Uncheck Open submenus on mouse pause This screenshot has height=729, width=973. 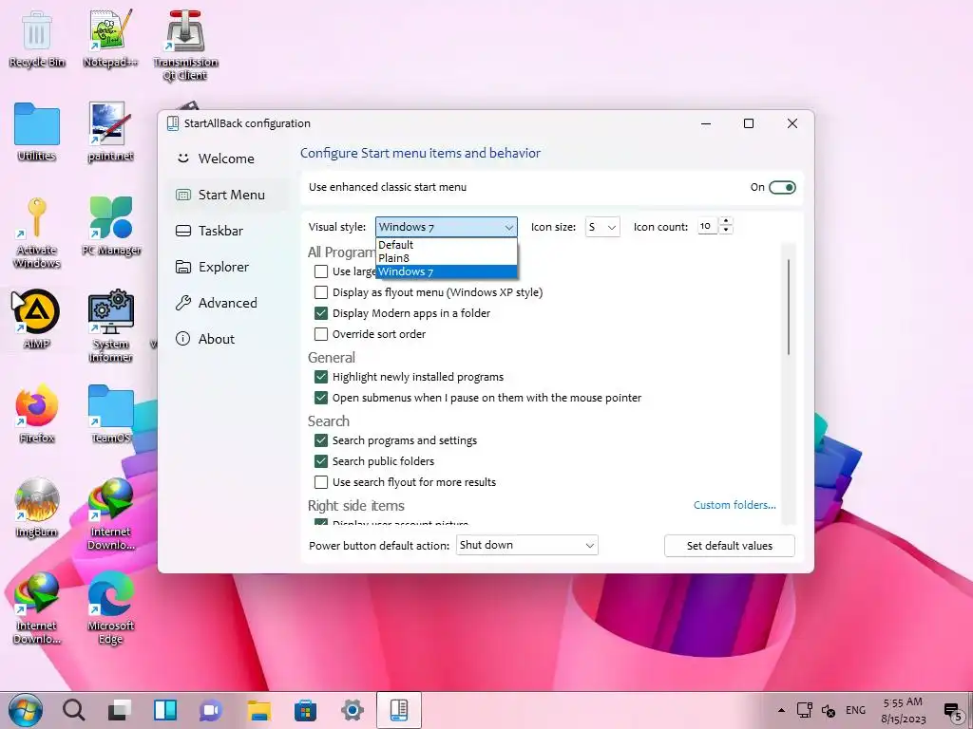coord(321,398)
